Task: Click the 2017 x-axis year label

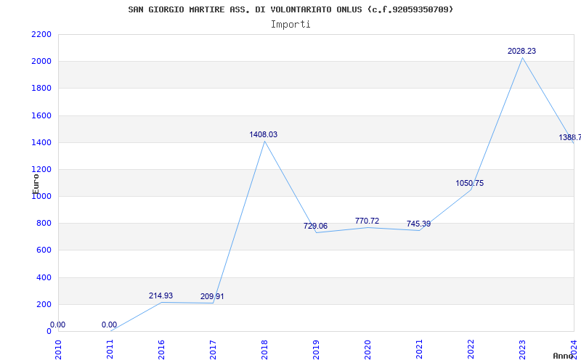Action: (213, 350)
